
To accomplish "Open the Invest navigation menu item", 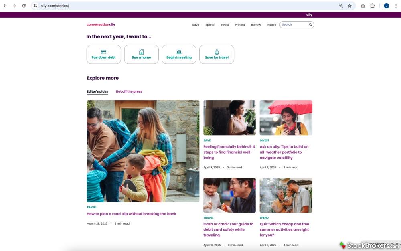I will (225, 25).
